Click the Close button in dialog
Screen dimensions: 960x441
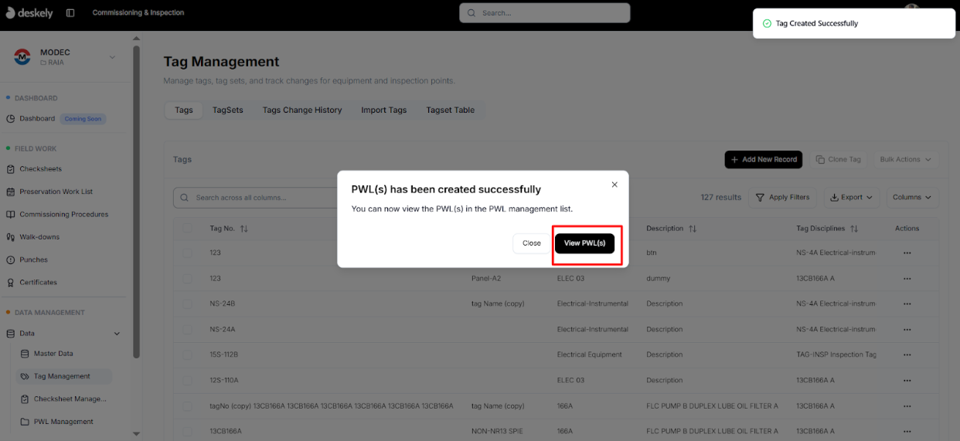[532, 243]
